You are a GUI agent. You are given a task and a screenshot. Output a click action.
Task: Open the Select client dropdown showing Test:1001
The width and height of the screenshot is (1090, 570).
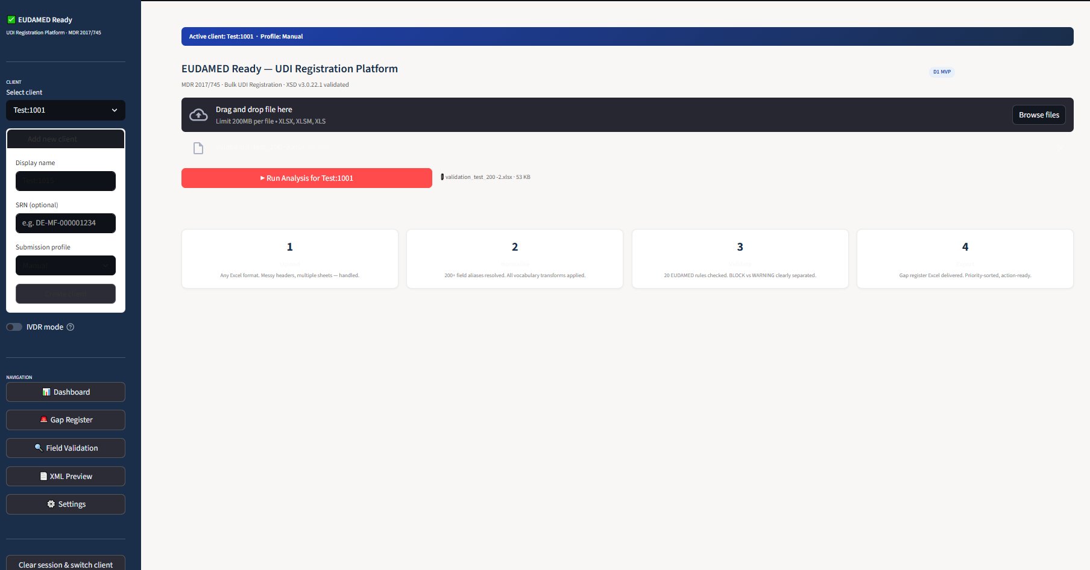pos(65,110)
